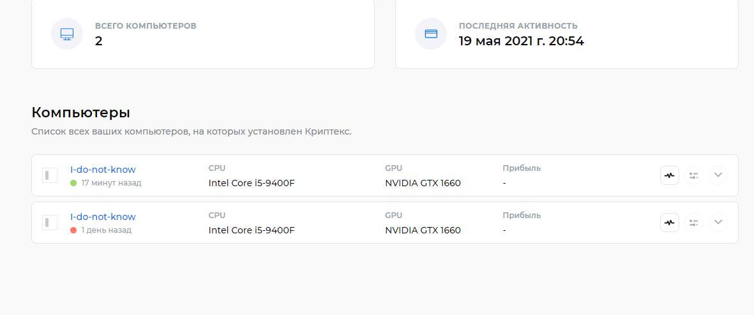Click the PC case icon of online computer
Image resolution: width=754 pixels, height=315 pixels.
point(50,175)
